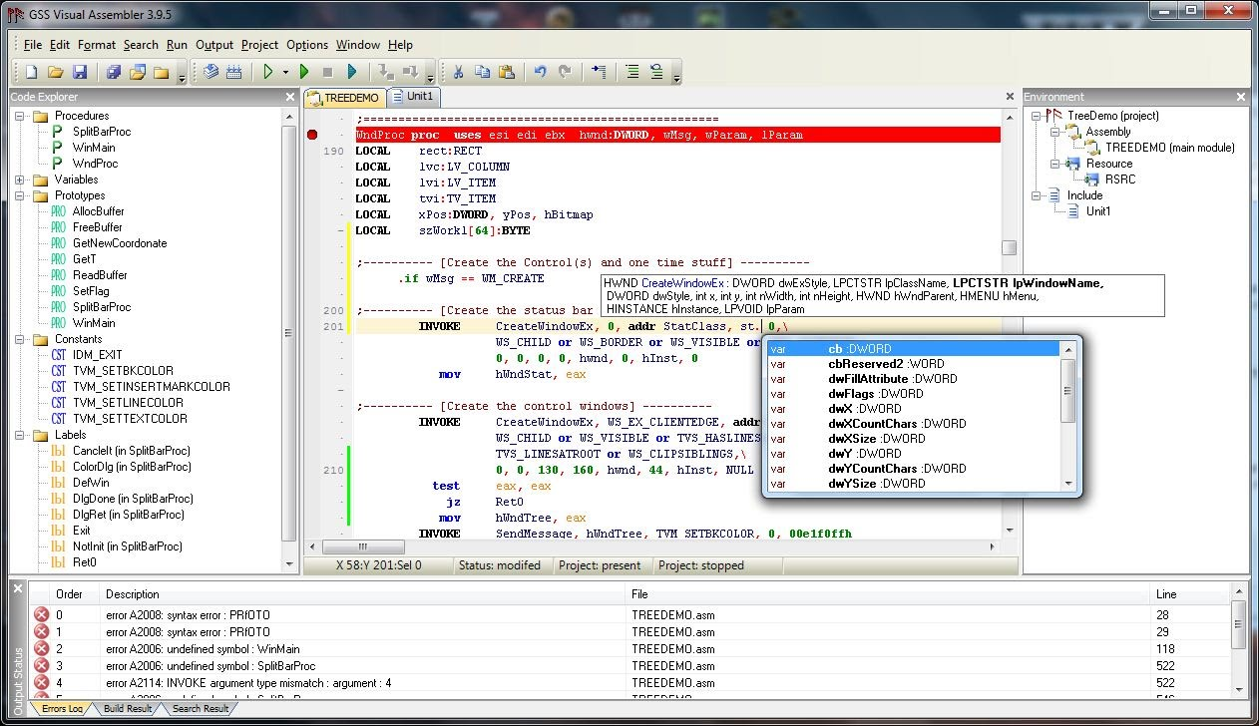Click the New file toolbar icon
The image size is (1259, 726).
click(31, 72)
